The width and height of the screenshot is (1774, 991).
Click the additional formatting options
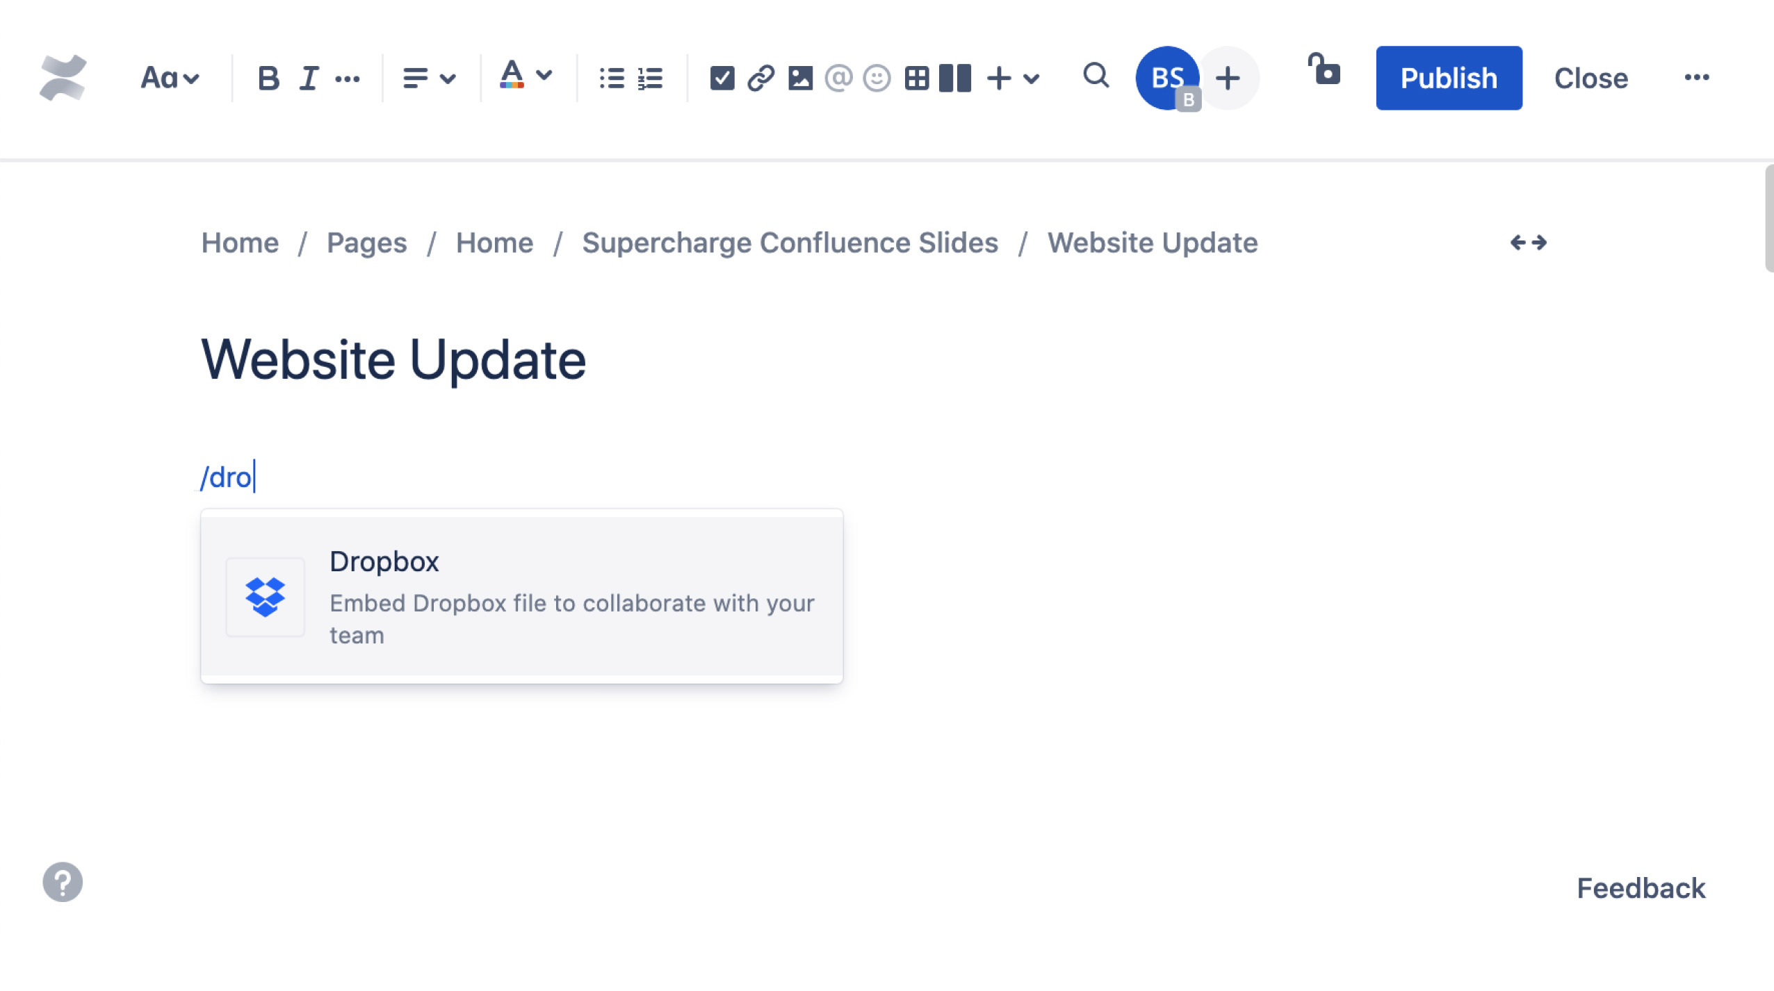(348, 76)
